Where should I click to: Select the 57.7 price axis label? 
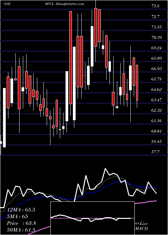point(155,152)
